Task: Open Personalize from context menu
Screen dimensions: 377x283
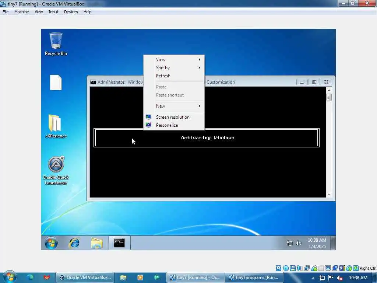Action: click(x=174, y=125)
